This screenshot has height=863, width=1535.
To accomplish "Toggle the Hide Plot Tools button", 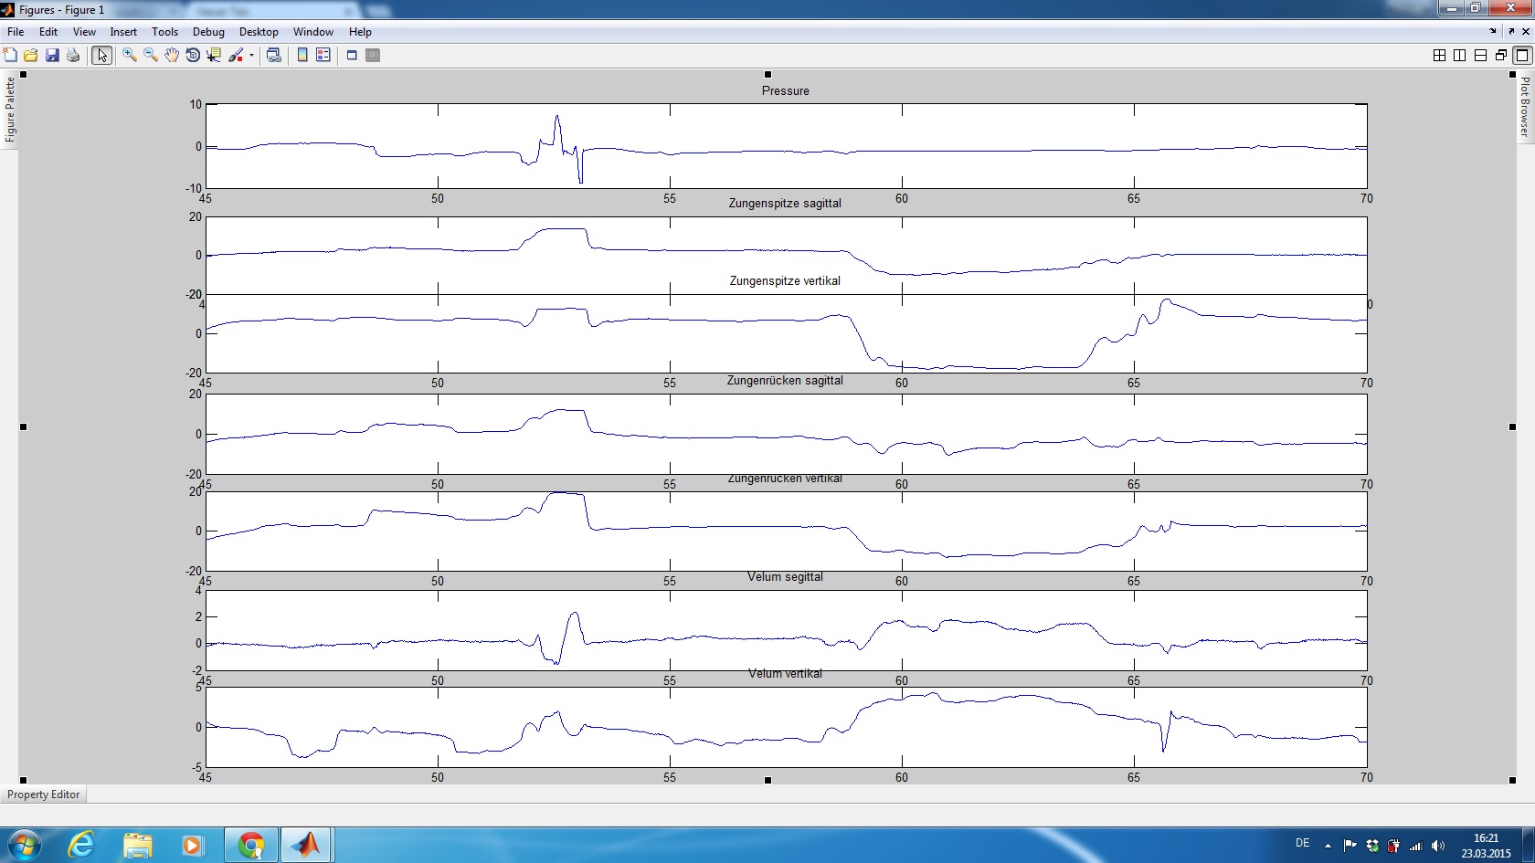I will (x=352, y=56).
